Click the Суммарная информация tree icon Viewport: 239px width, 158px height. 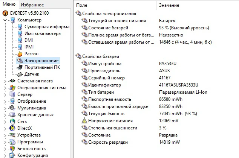pos(20,27)
